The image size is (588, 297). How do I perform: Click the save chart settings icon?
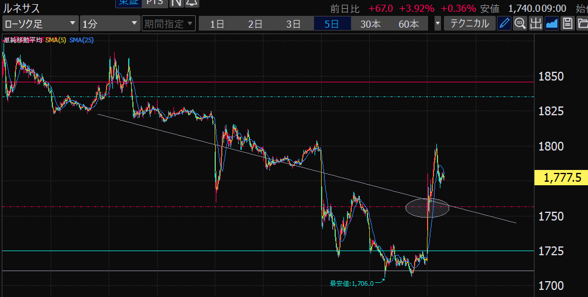(x=567, y=24)
